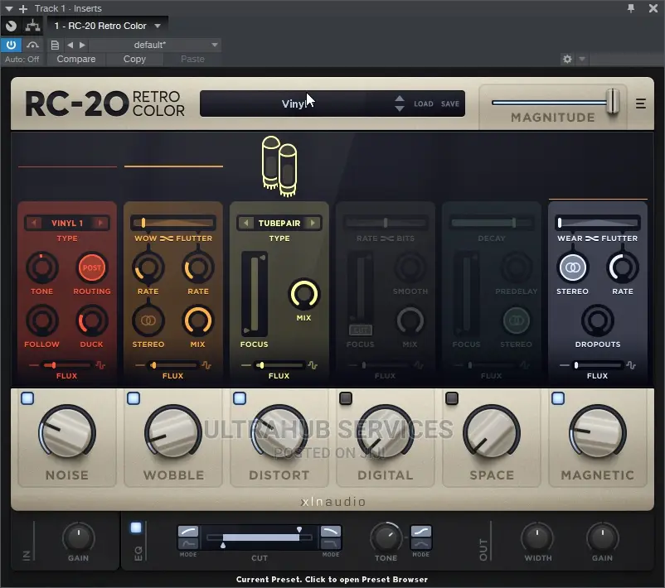
Task: Disable the WOBBLE module checkbox
Action: 133,398
